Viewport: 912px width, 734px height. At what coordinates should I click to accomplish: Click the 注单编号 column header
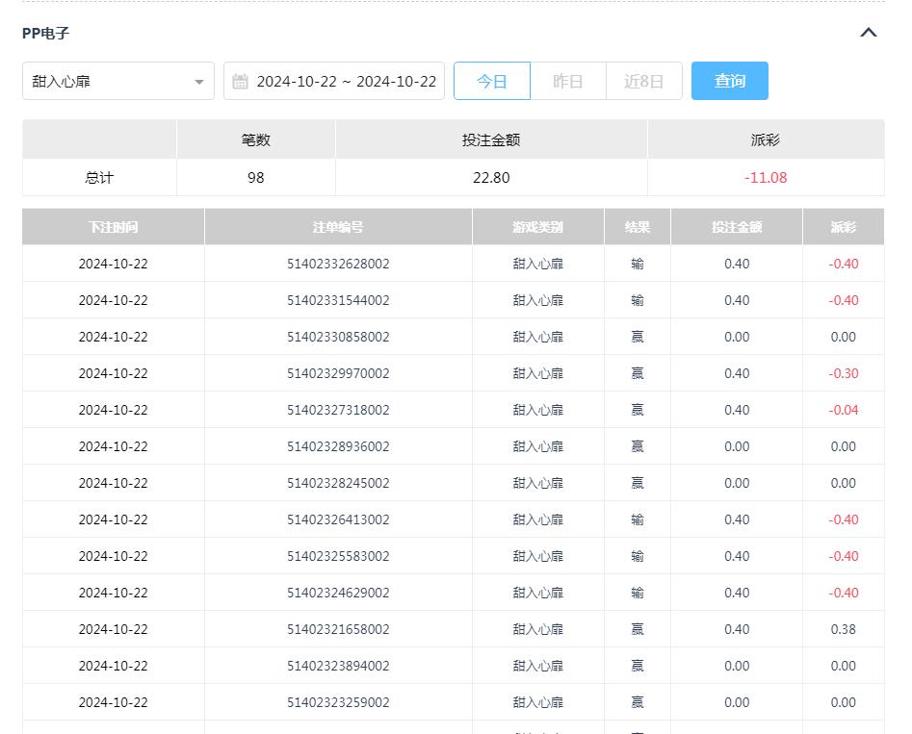(337, 226)
